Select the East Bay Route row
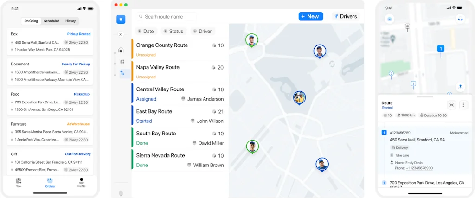 click(180, 116)
